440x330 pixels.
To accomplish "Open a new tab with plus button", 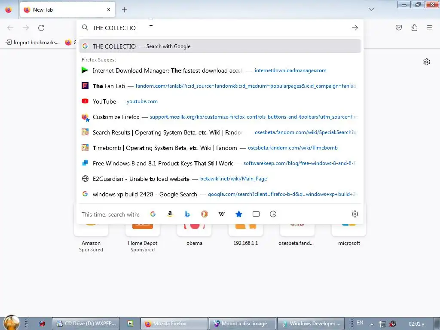I will coord(124,9).
